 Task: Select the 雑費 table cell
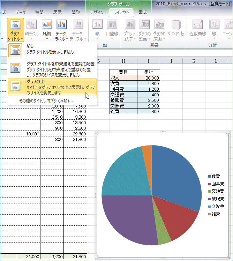(123, 111)
